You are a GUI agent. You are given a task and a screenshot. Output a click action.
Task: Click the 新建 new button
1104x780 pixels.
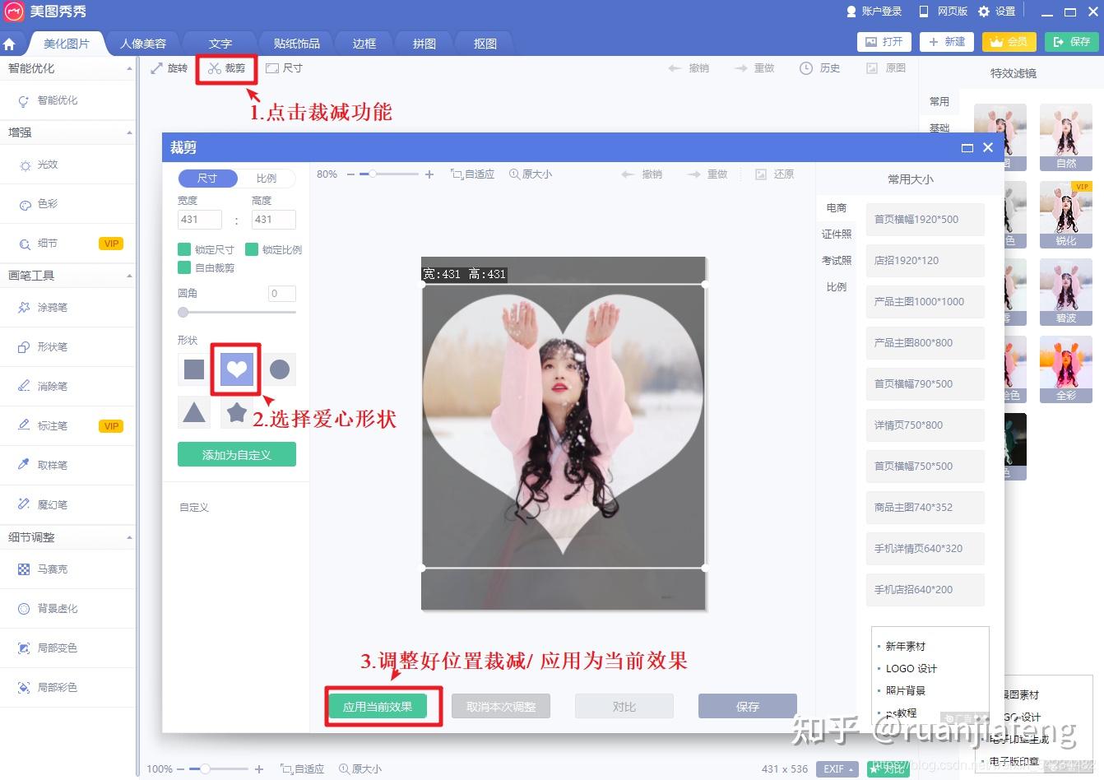[947, 42]
